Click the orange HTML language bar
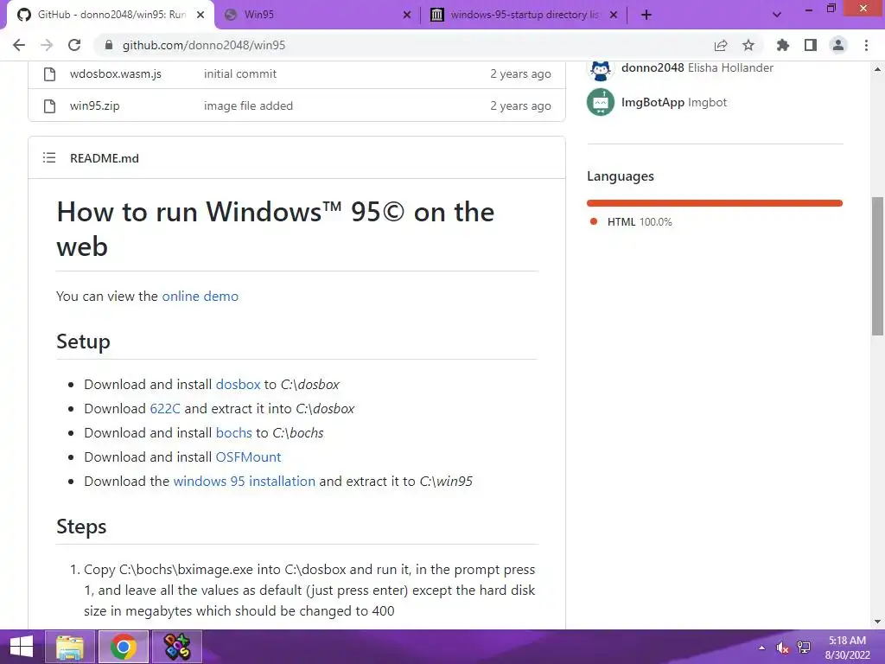The image size is (885, 664). pos(715,202)
